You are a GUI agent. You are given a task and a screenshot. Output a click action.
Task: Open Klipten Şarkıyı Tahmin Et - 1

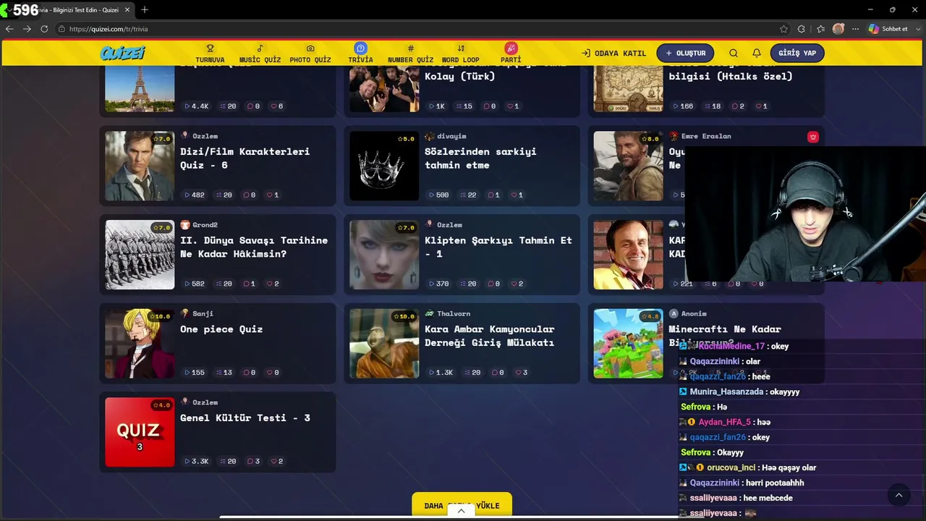pos(498,247)
